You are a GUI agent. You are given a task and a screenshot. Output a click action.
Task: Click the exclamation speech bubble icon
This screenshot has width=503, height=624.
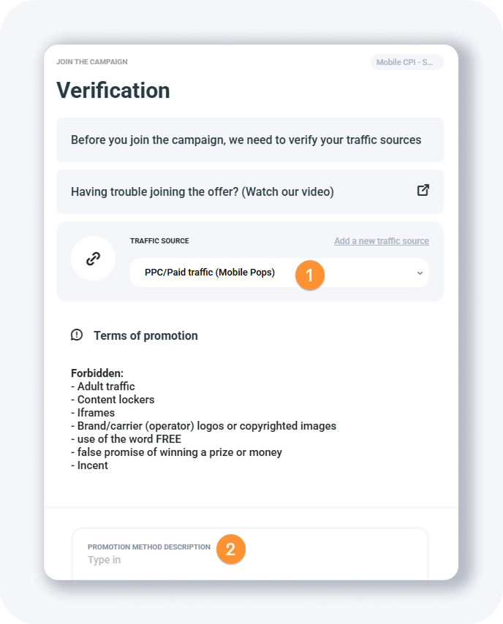point(77,335)
